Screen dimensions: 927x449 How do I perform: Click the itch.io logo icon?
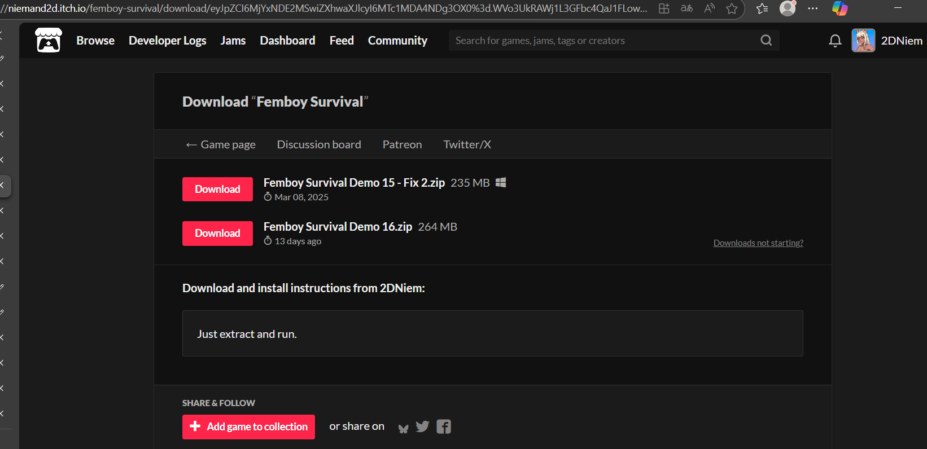[49, 40]
